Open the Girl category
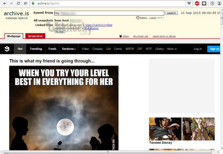 click(x=108, y=49)
